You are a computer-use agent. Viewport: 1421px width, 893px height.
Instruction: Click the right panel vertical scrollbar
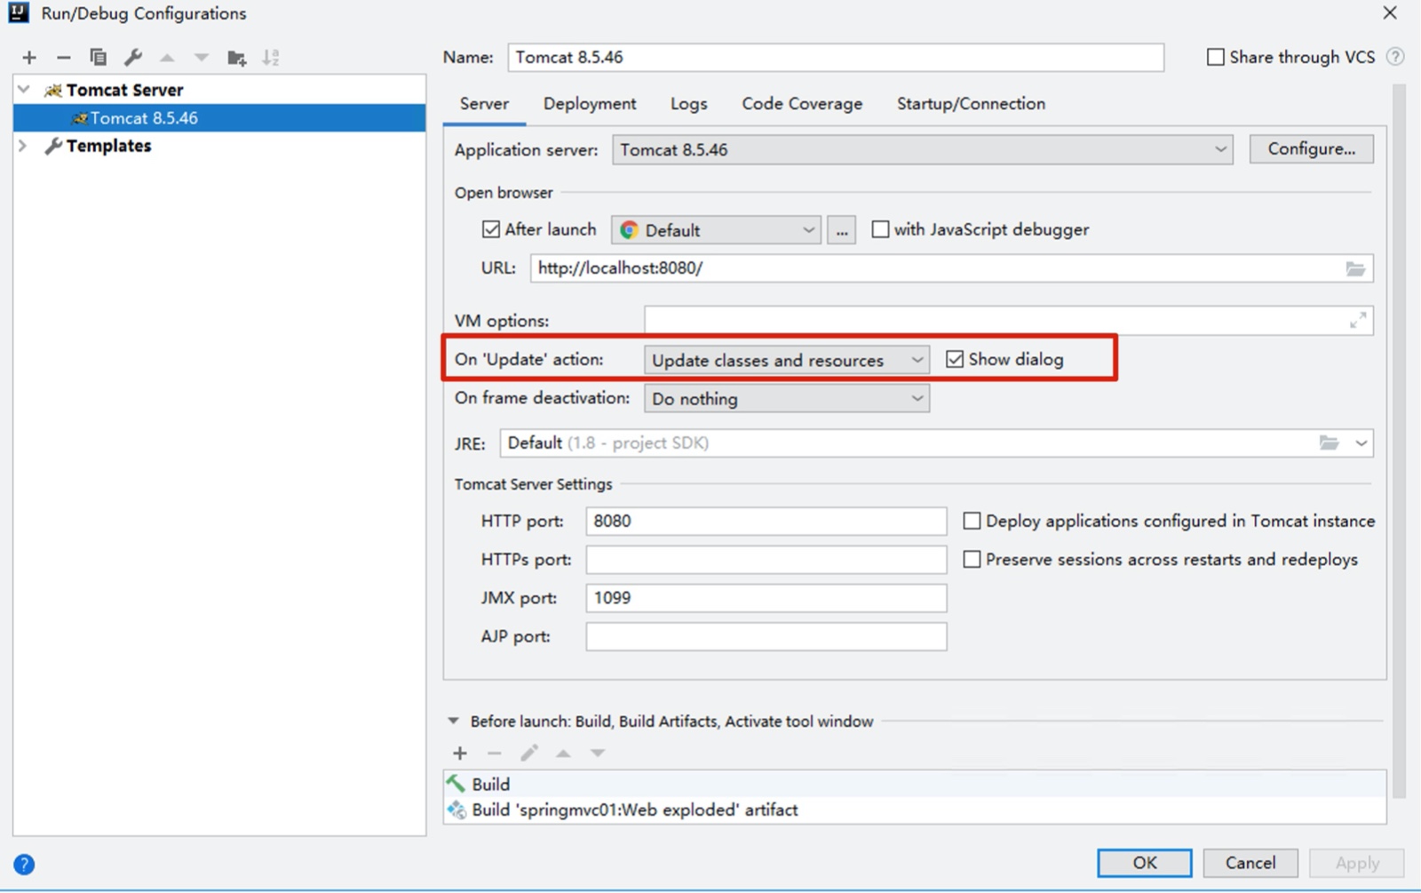point(1399,442)
